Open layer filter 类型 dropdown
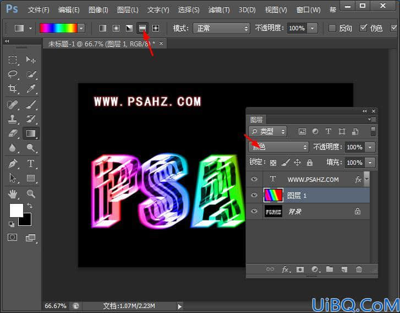This screenshot has width=400, height=313. [267, 131]
